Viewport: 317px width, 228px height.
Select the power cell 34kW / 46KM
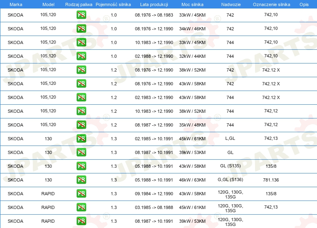pyautogui.click(x=192, y=29)
